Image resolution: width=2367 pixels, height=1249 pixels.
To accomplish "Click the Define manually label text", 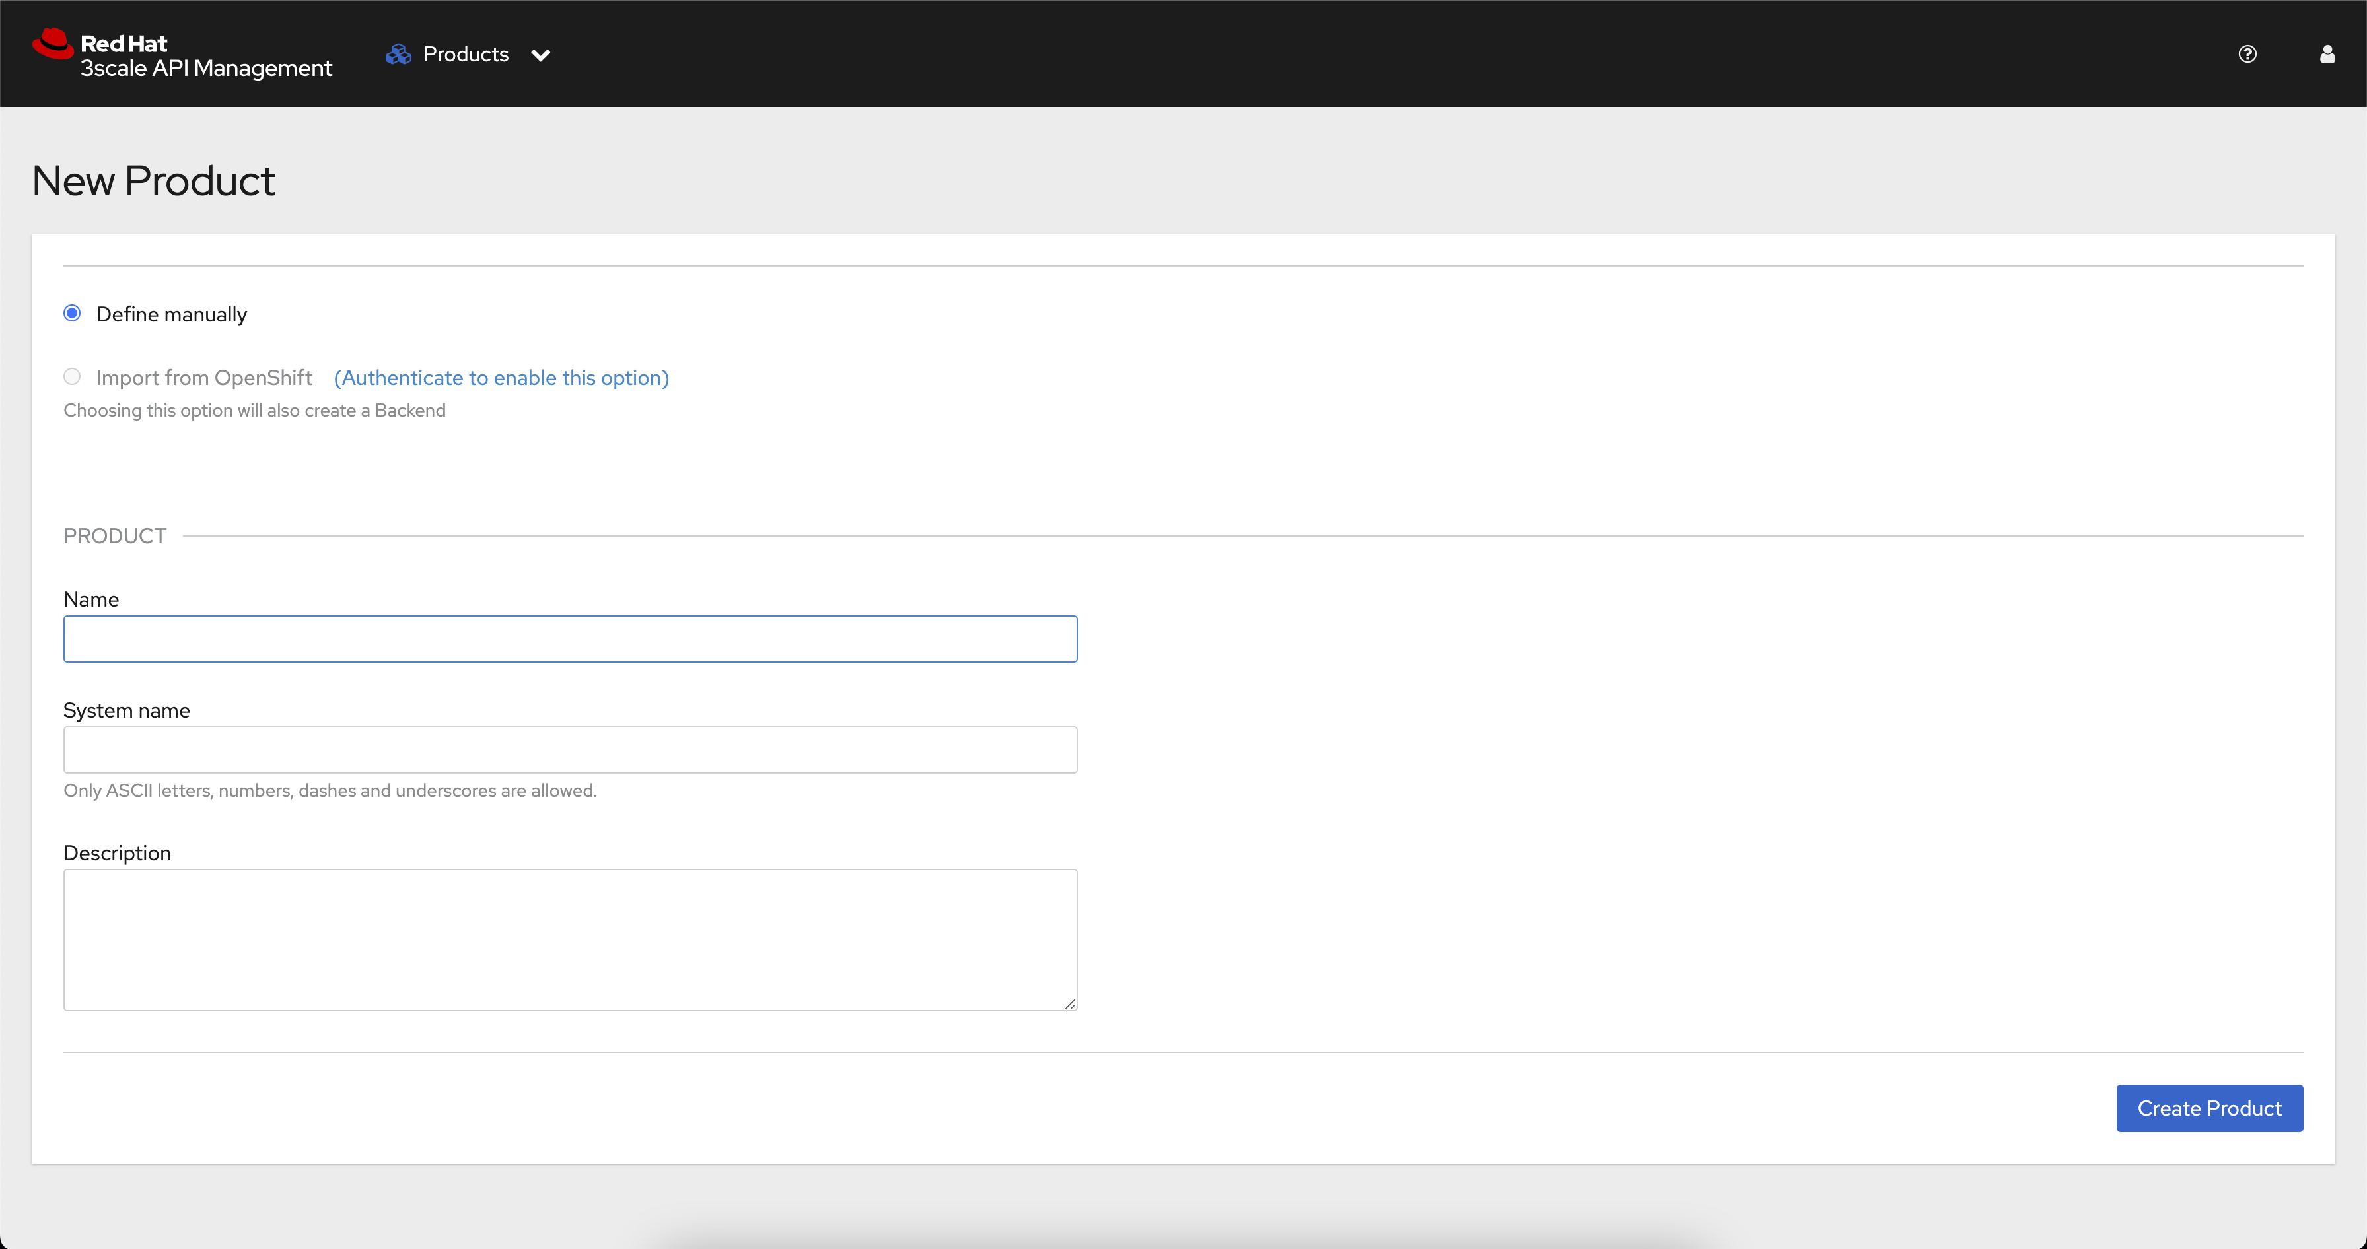I will (172, 313).
